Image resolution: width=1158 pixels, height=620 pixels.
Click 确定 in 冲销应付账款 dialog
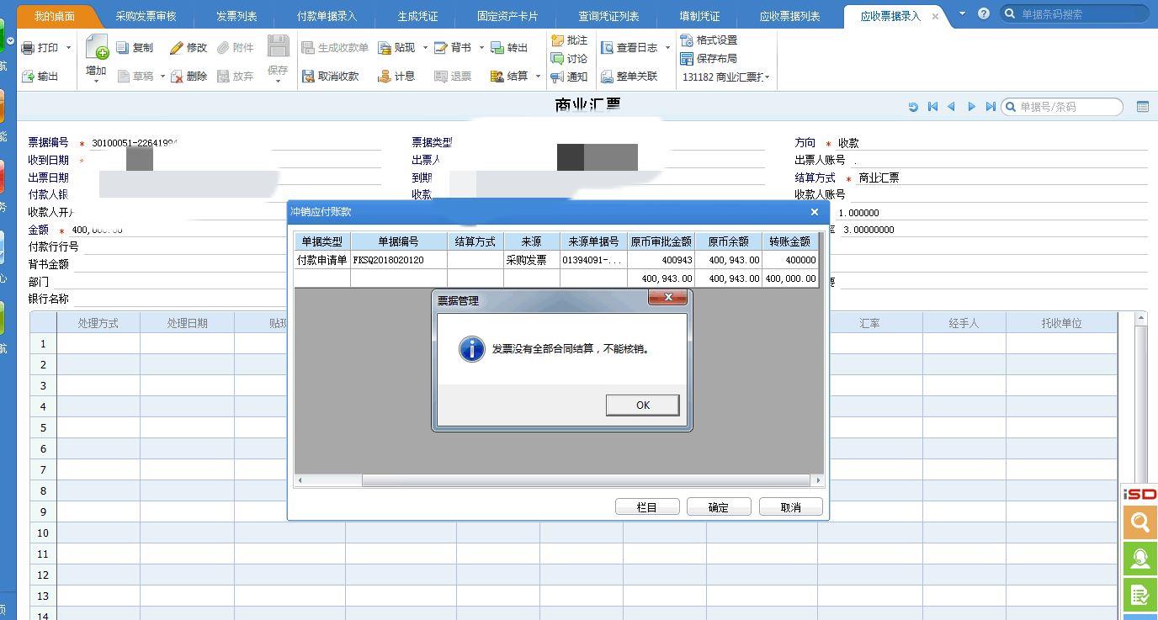coord(719,507)
